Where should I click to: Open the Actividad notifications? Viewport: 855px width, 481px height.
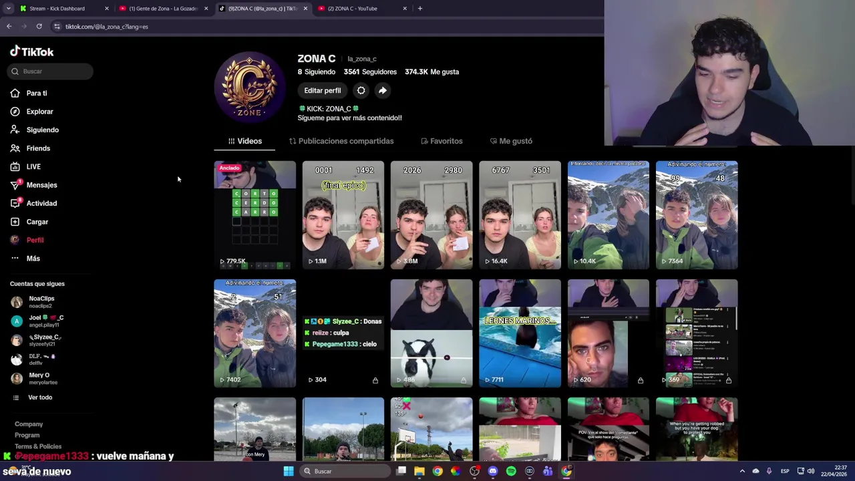34,203
